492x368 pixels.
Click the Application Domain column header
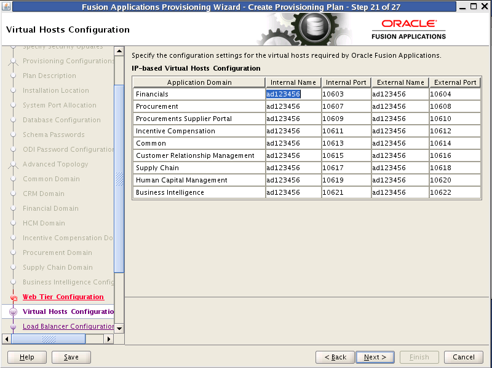point(199,82)
